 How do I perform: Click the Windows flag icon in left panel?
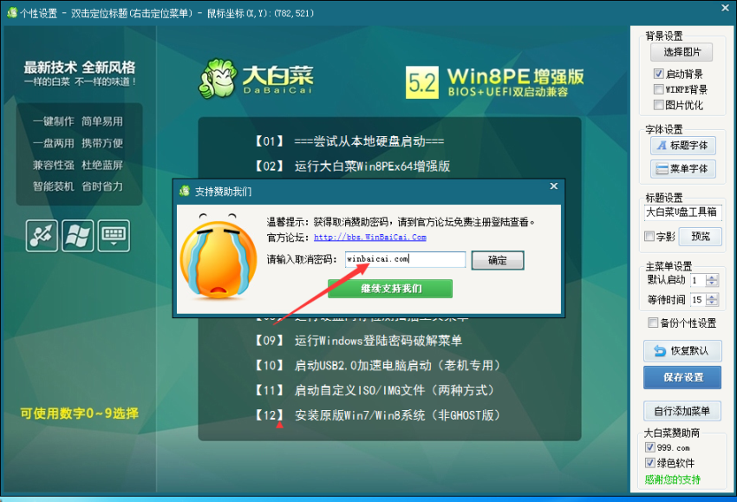coord(77,236)
